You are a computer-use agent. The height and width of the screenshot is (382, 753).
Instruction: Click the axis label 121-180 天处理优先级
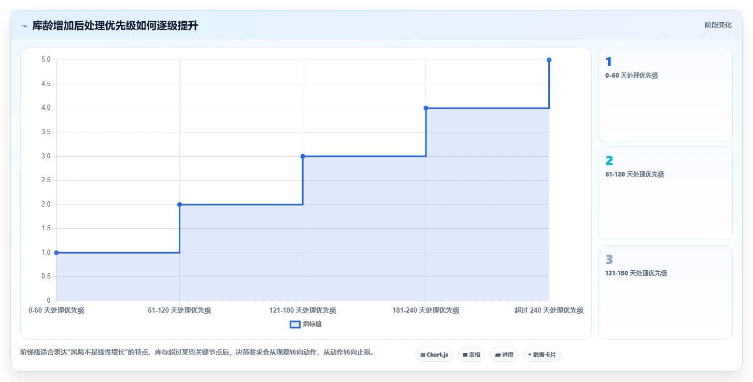point(303,311)
